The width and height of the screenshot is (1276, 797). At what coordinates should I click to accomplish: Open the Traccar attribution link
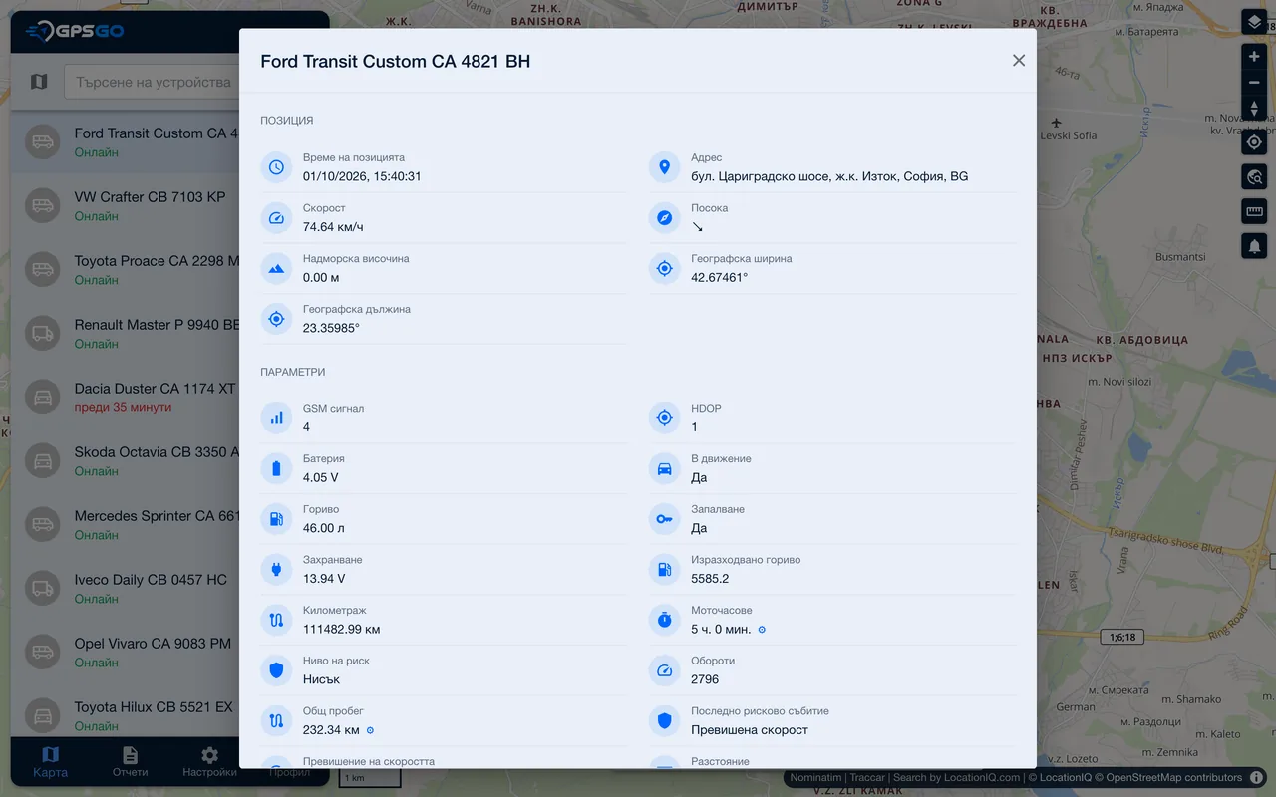point(867,778)
